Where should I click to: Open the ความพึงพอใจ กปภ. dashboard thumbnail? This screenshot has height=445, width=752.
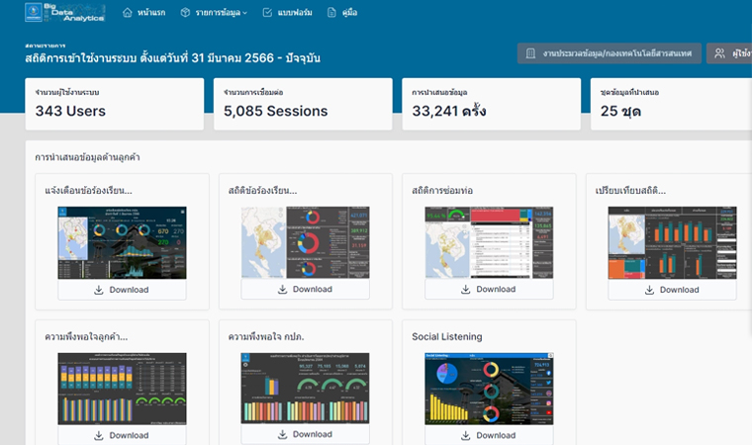pyautogui.click(x=305, y=389)
